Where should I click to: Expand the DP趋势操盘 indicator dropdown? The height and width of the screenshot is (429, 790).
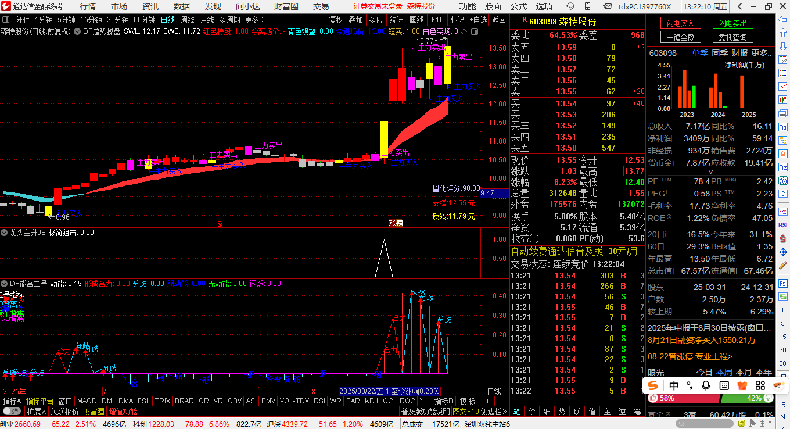click(x=77, y=31)
